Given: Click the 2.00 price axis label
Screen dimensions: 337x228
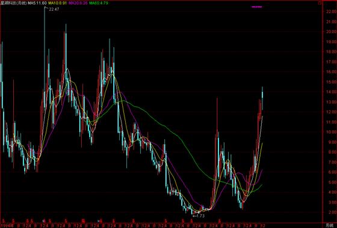Looking at the screenshot, I should [331, 212].
